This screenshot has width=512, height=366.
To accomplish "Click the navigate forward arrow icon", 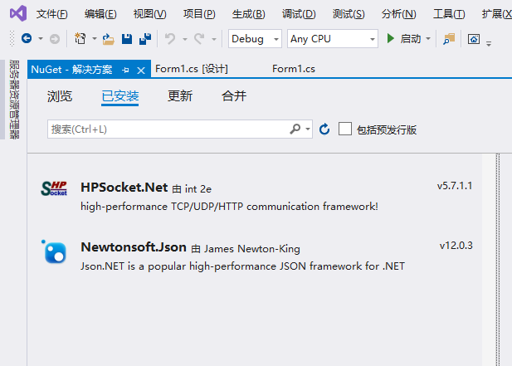I will tap(55, 39).
